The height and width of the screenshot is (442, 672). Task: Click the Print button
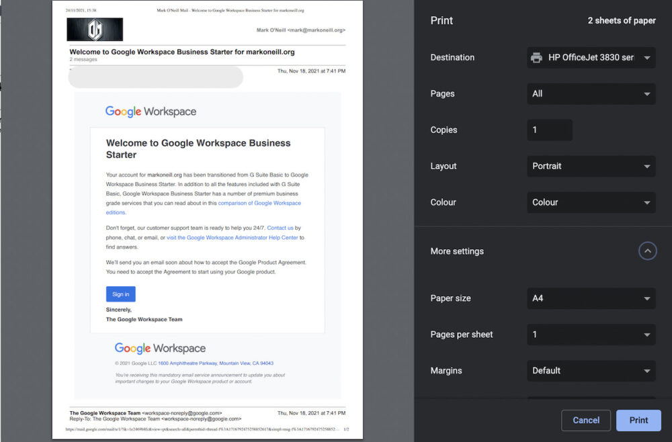tap(638, 420)
